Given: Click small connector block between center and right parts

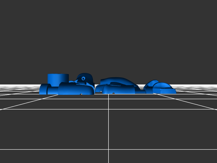Looking at the screenshot, I should coord(140,92).
